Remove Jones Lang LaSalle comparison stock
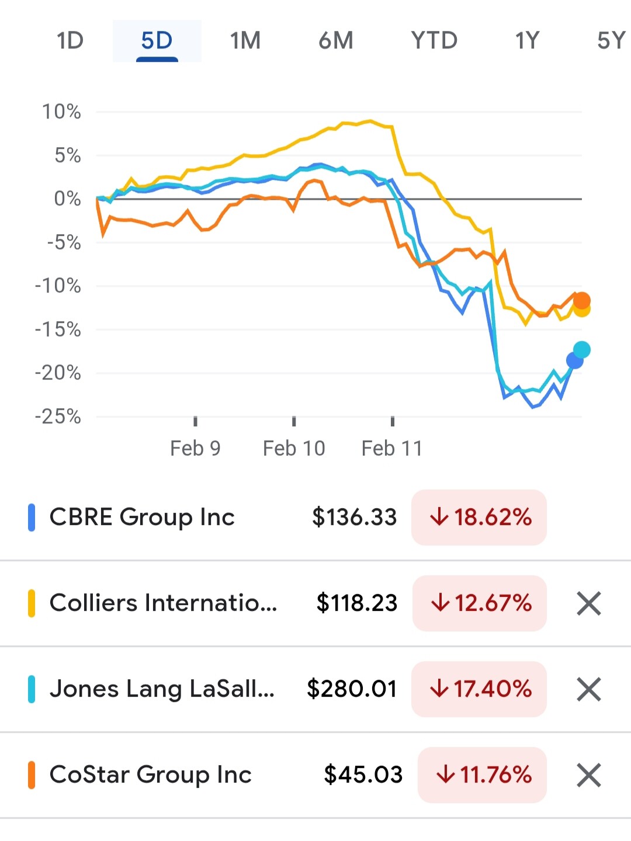The image size is (631, 841). 588,689
